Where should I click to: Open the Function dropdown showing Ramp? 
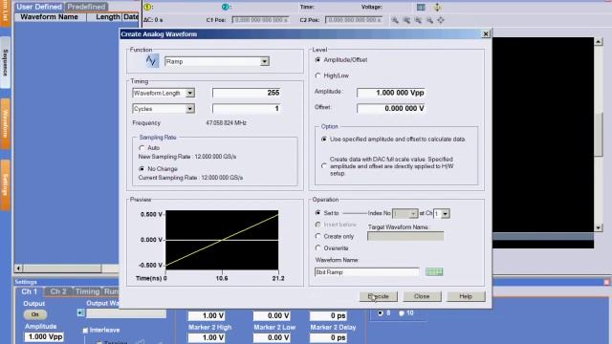[x=265, y=61]
